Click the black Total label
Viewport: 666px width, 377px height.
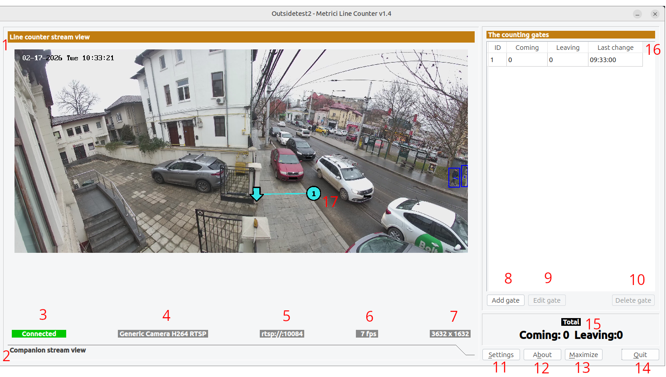571,322
